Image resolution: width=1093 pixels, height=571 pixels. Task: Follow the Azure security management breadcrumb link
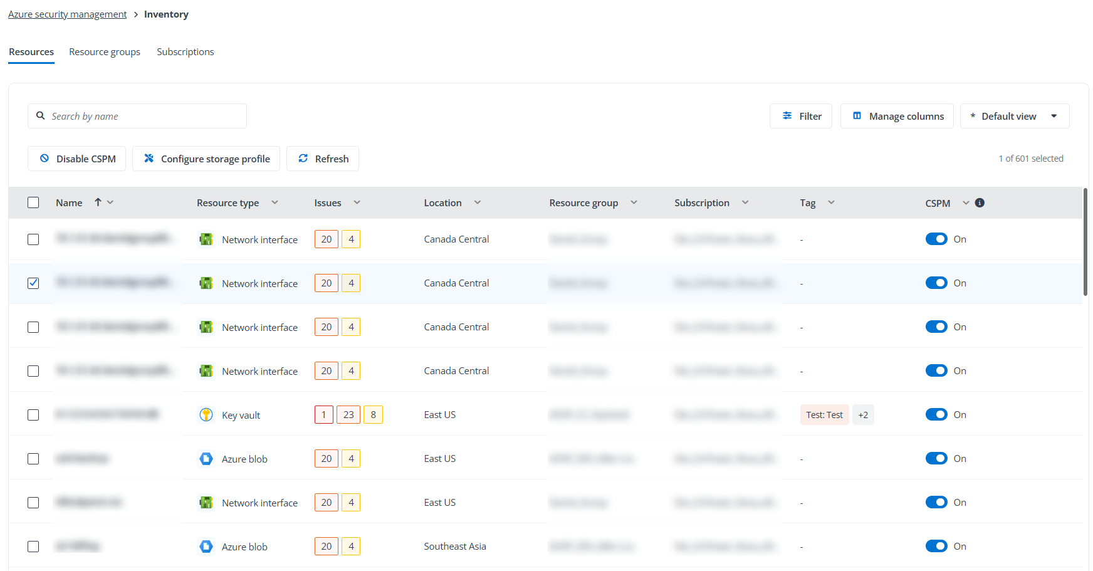coord(67,14)
